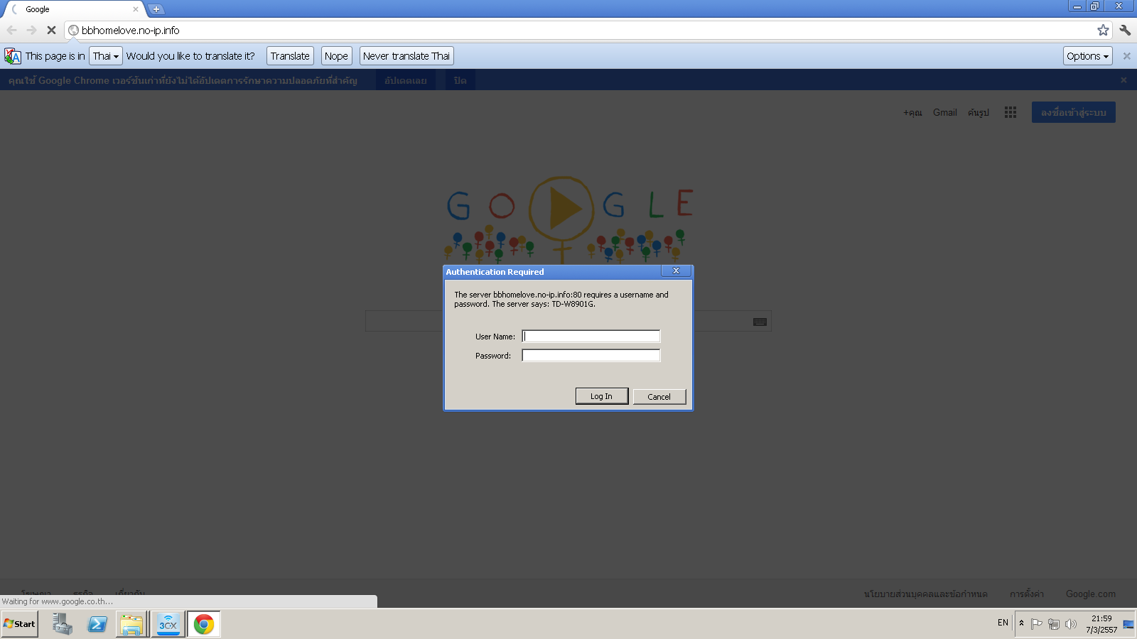
Task: Click the 'Waiting for www.google.co.th' status text
Action: [x=57, y=601]
